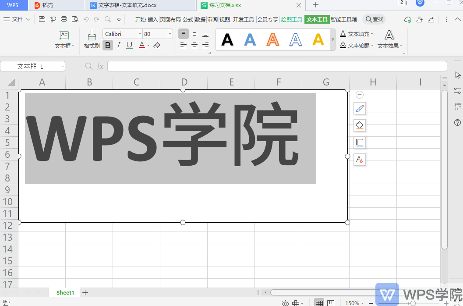Image resolution: width=463 pixels, height=306 pixels.
Task: Open the 文本轮廓 dropdown
Action: point(357,45)
